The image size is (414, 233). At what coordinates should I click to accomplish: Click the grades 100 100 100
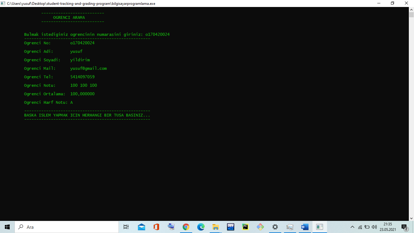[x=84, y=85]
